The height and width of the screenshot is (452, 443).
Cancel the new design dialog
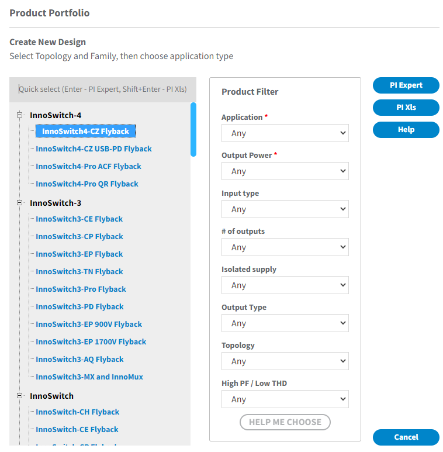pos(406,437)
